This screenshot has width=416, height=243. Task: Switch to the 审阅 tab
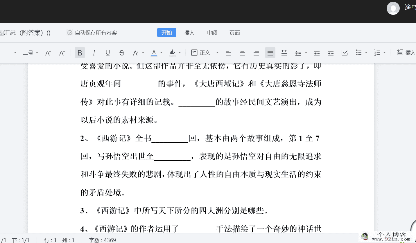click(212, 33)
